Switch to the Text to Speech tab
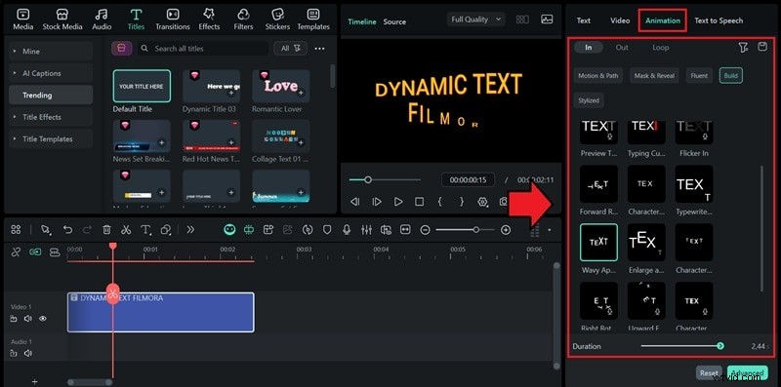 (719, 20)
